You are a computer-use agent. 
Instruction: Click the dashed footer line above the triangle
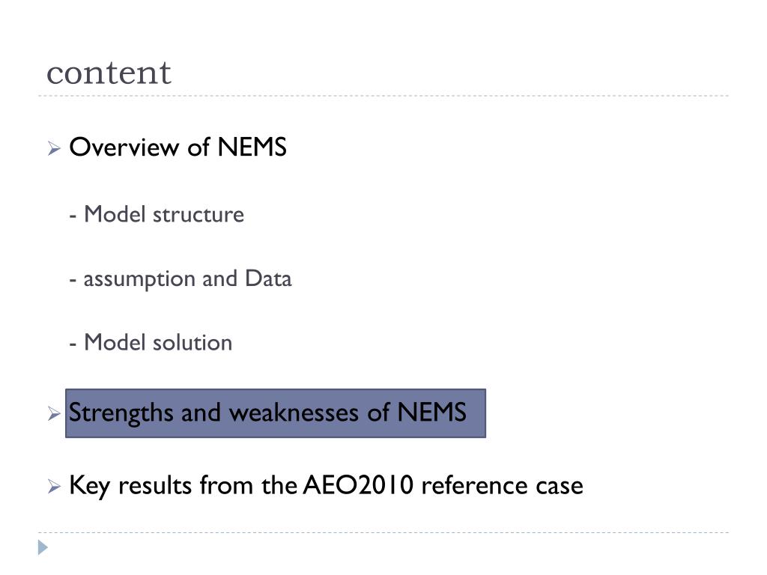coord(383,532)
